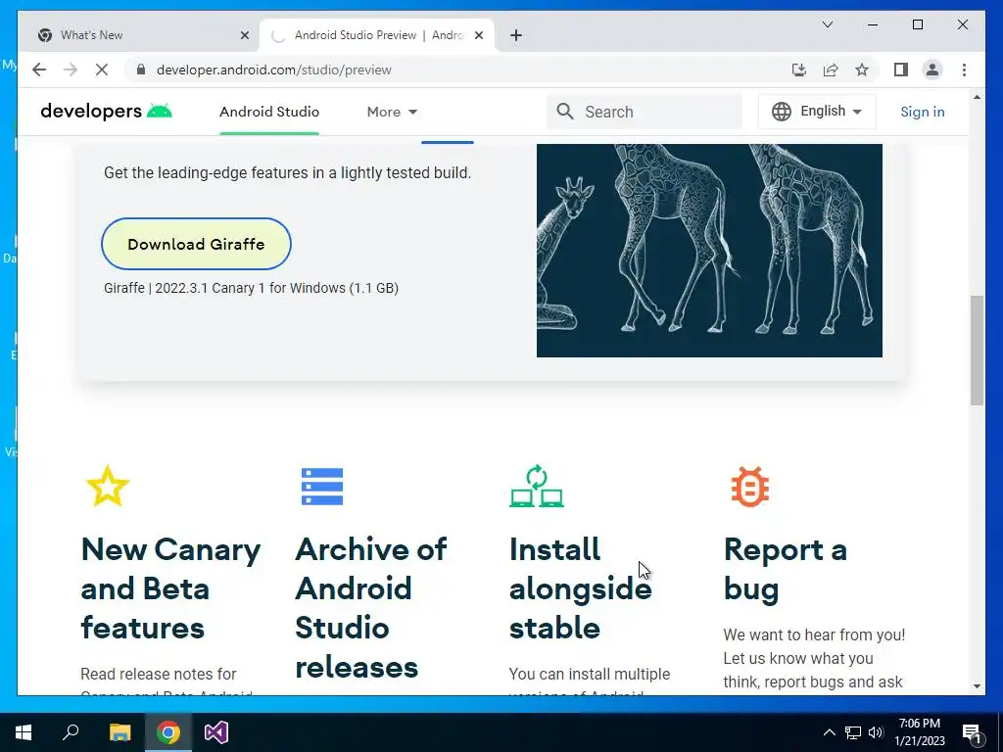Close the Android Studio Preview tab

(479, 35)
